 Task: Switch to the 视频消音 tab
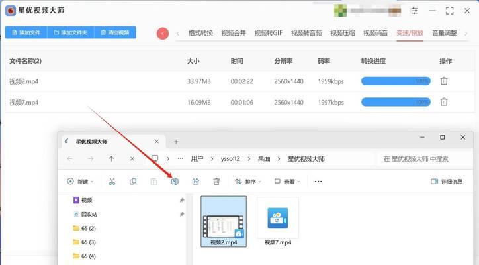click(x=375, y=33)
